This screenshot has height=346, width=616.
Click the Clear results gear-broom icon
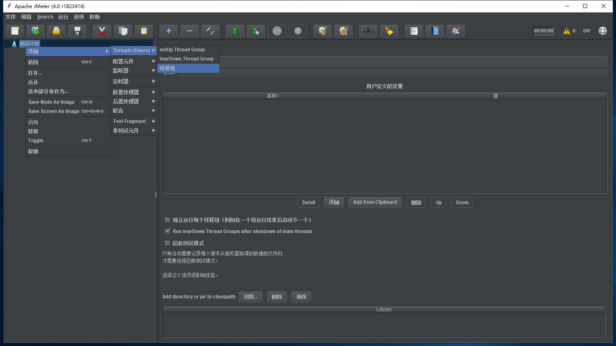[323, 31]
